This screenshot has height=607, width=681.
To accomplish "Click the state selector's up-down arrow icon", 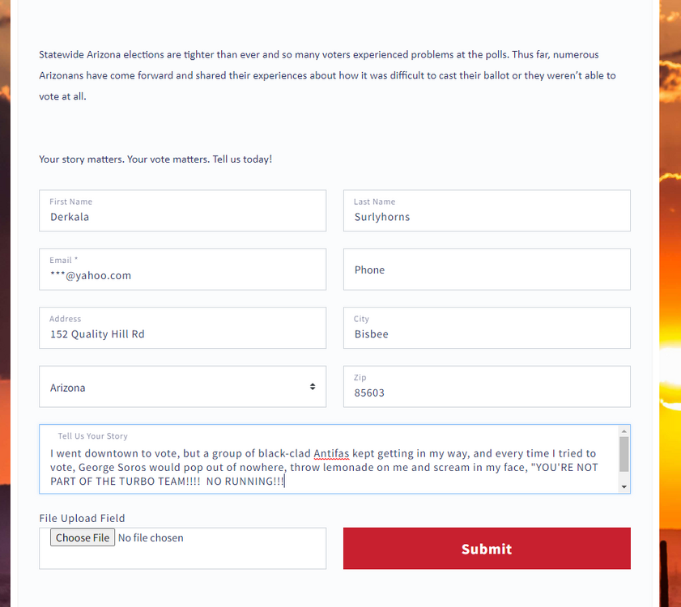I will pos(313,387).
